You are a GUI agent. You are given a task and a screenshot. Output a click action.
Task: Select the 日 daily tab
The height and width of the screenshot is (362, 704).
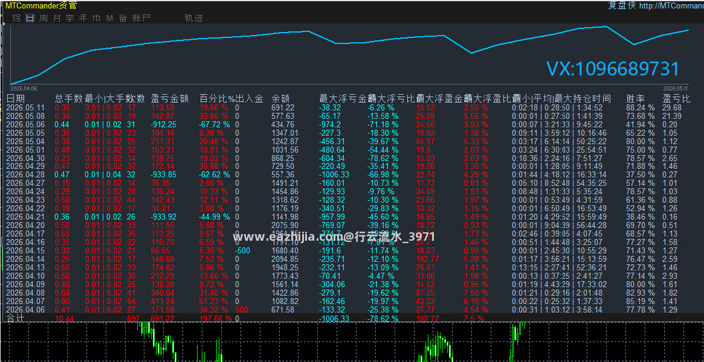30,18
